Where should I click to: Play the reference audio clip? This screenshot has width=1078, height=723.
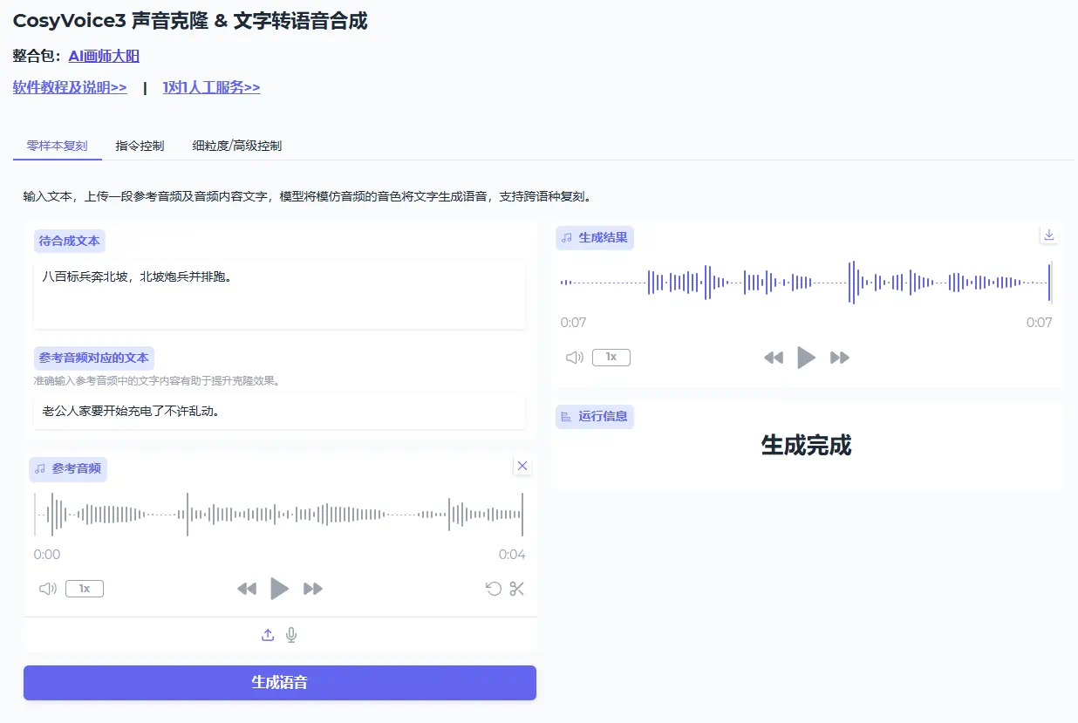279,589
